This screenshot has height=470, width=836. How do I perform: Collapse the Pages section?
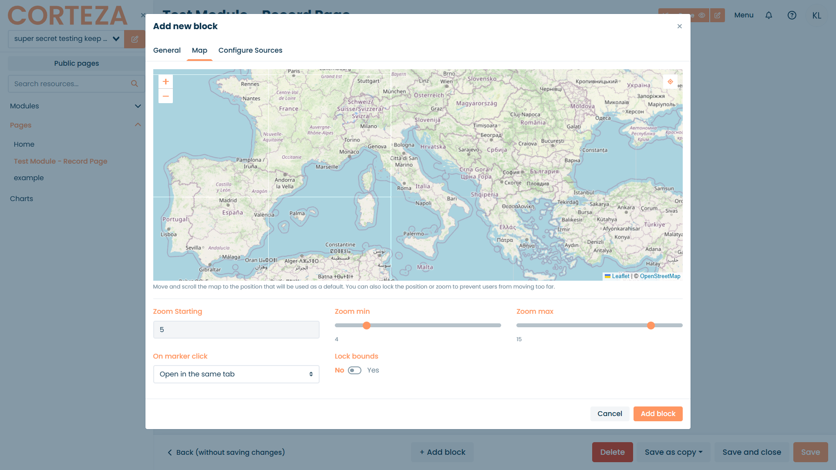point(76,125)
